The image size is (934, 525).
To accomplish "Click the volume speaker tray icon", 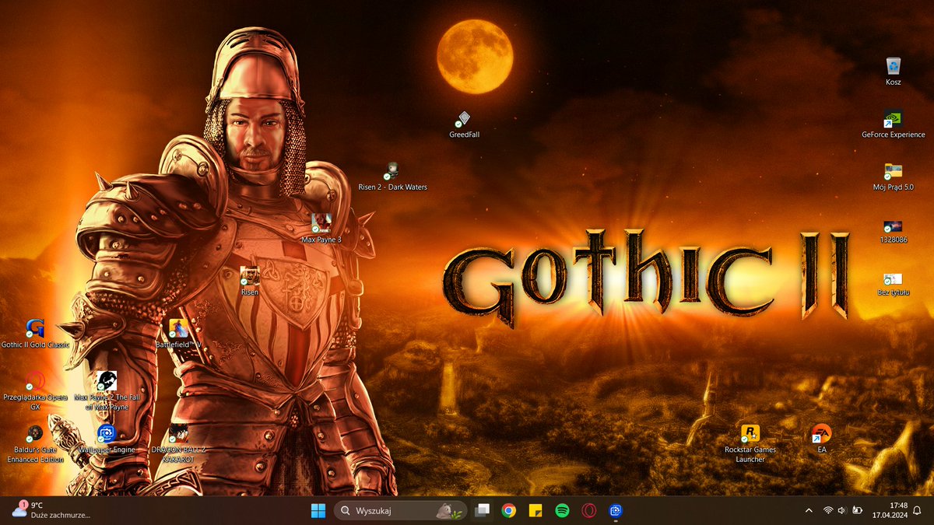I will (842, 510).
